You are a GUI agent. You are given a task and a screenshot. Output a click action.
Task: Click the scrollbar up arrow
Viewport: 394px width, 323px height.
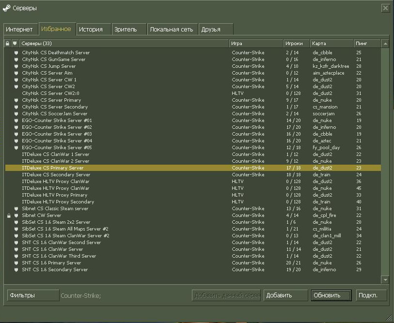[385, 44]
